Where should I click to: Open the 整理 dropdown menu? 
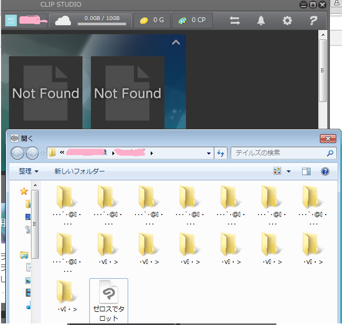pos(28,171)
